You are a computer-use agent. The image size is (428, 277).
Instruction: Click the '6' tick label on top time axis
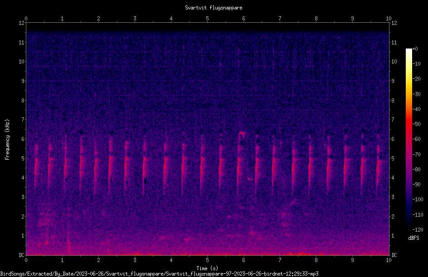244,19
